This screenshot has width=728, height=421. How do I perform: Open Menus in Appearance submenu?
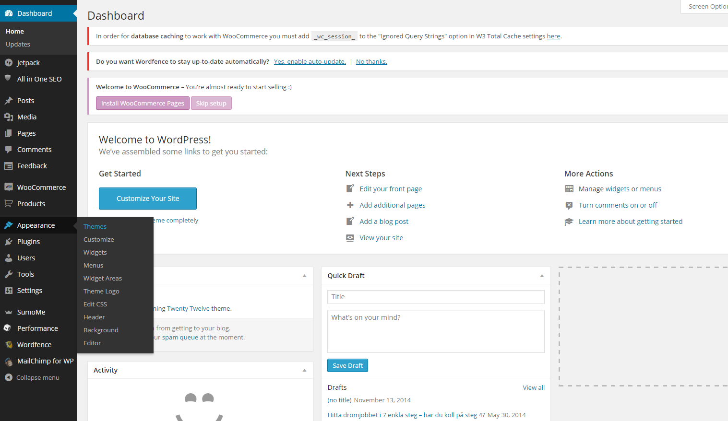coord(93,265)
